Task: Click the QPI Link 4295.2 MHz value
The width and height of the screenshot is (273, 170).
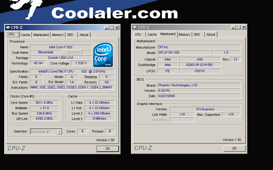Action: pos(44,118)
